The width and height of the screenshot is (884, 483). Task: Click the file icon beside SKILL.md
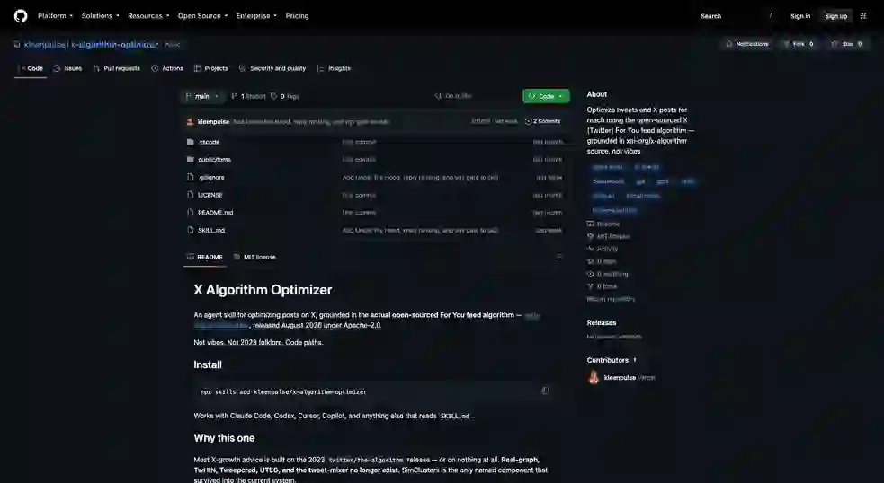[x=190, y=230]
